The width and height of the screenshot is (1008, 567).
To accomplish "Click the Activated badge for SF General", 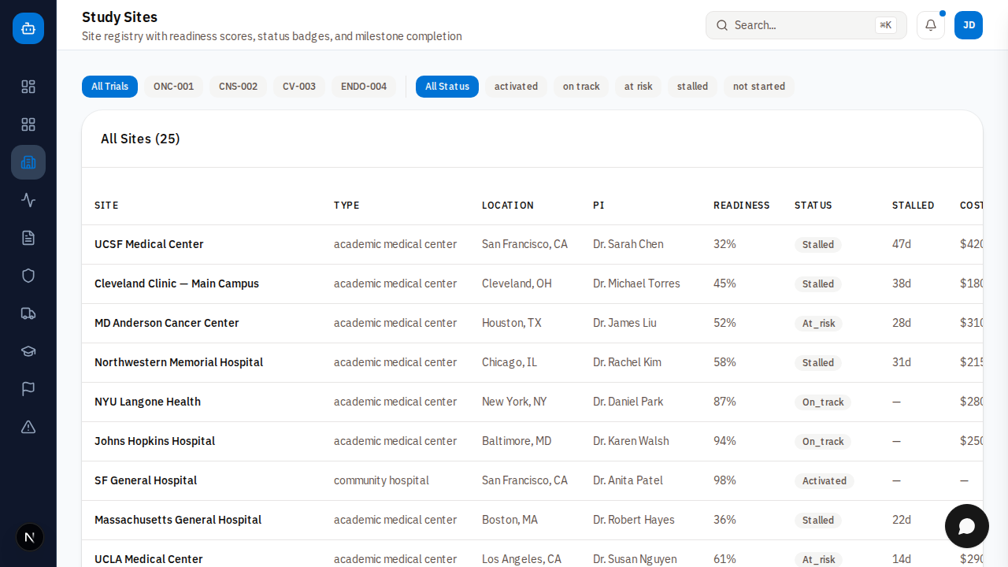I will (825, 481).
